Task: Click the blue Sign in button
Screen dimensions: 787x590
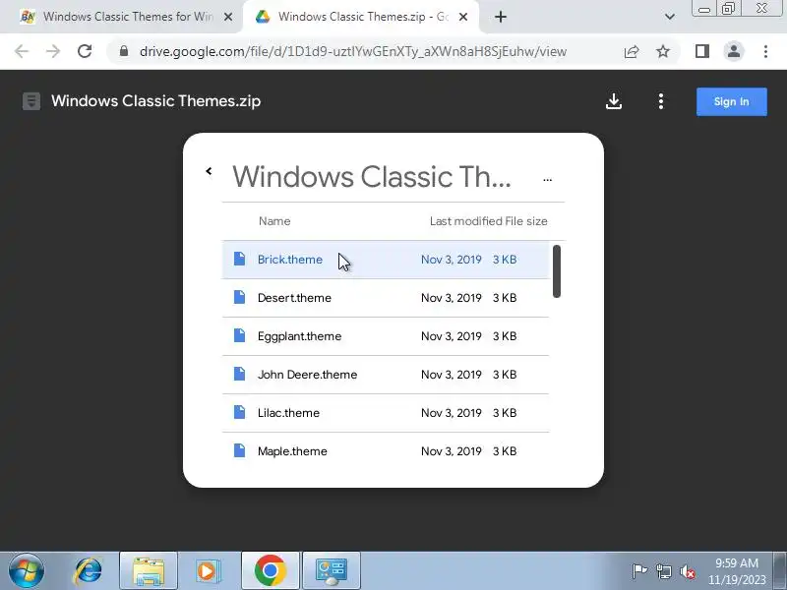Action: click(x=731, y=102)
